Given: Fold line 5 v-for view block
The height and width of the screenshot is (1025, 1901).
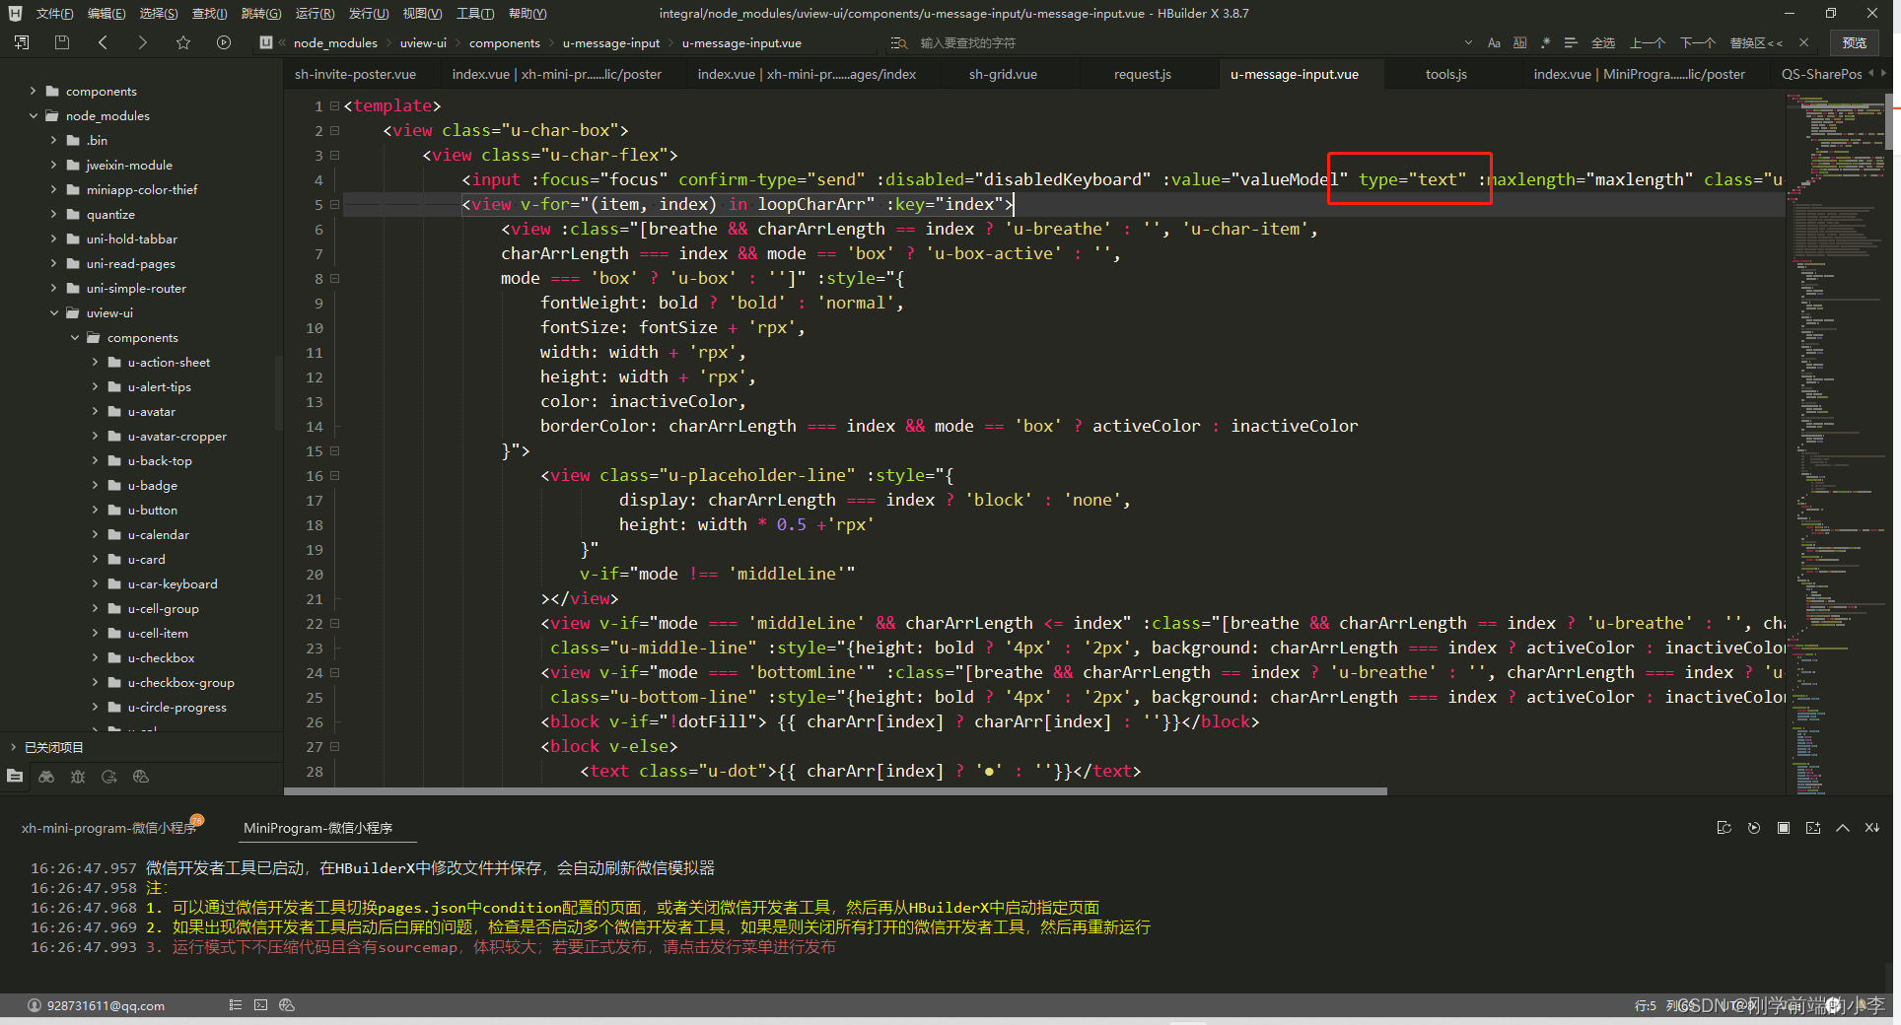Looking at the screenshot, I should click(x=335, y=204).
